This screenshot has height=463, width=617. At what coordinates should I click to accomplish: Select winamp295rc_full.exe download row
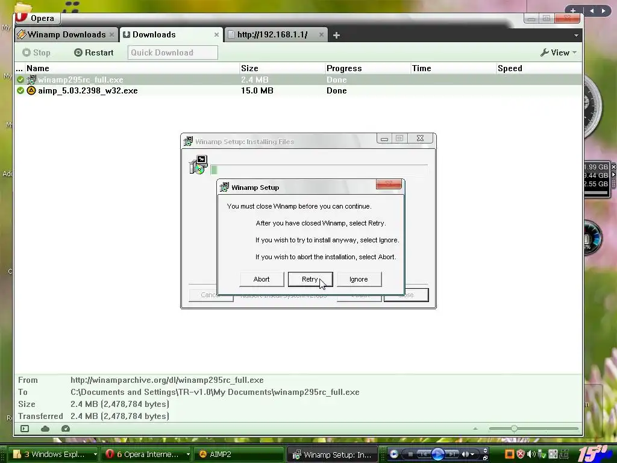tap(298, 80)
